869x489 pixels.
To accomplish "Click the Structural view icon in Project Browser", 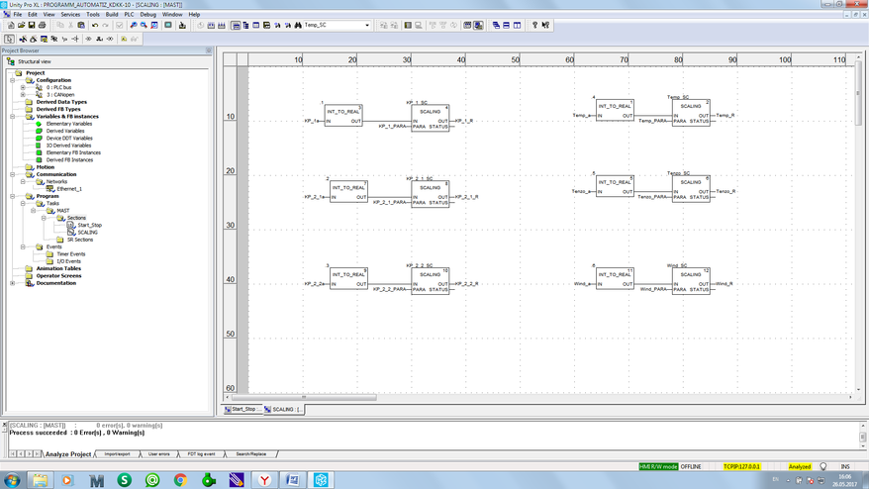I will (11, 61).
